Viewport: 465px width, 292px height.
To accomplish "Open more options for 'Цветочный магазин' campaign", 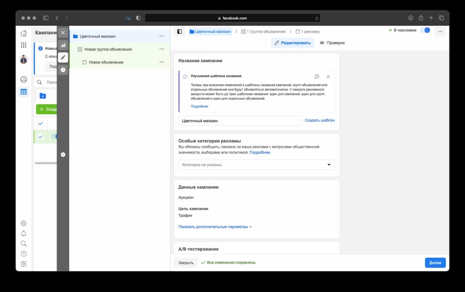I will coord(162,36).
